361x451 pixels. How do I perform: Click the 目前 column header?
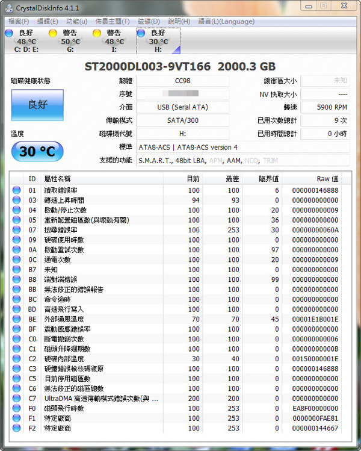[183, 179]
